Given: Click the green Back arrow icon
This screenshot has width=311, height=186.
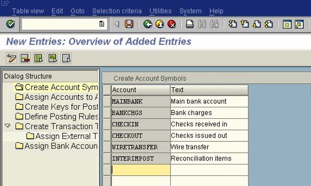Looking at the screenshot, I should 148,24.
